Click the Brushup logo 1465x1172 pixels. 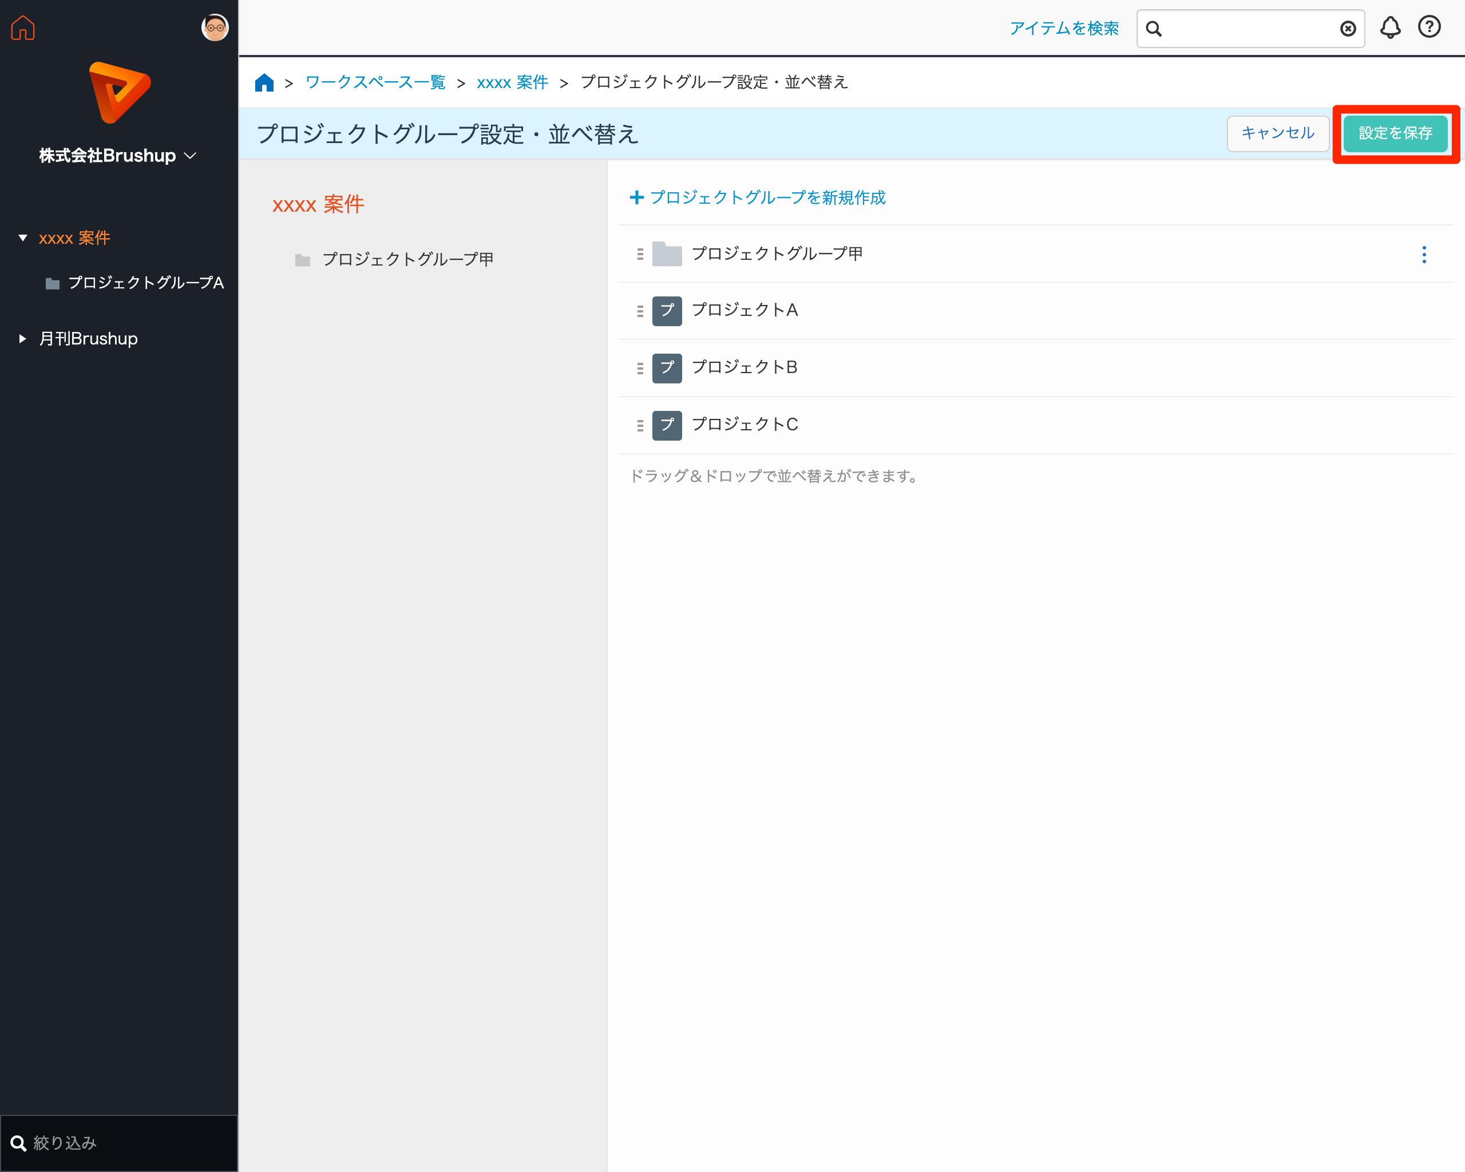click(x=120, y=92)
